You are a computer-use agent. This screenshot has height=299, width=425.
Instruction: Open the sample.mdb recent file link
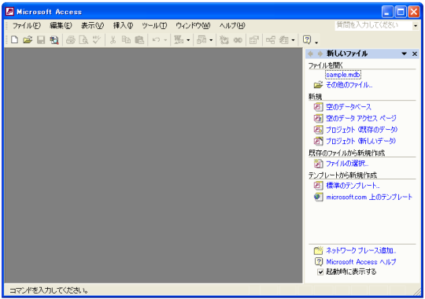343,75
